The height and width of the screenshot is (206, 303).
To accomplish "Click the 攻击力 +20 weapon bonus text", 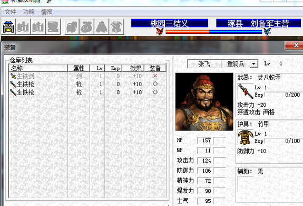I will (x=252, y=105).
